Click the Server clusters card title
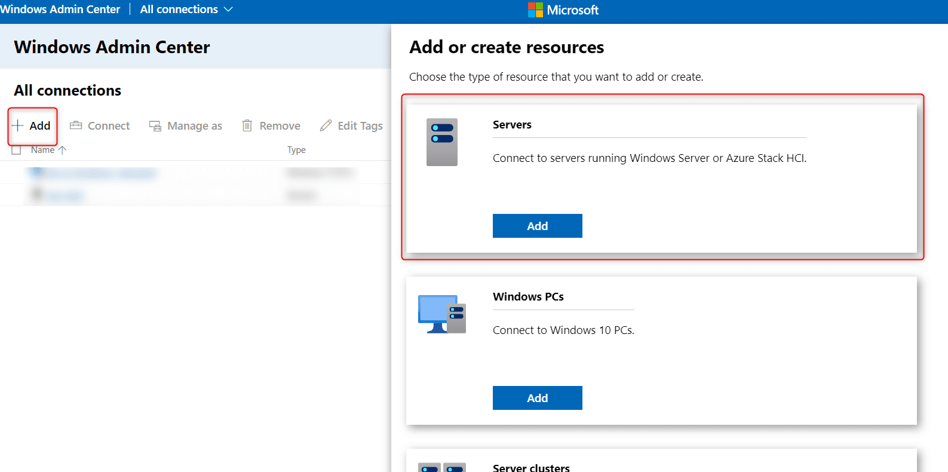The width and height of the screenshot is (948, 472). click(531, 468)
